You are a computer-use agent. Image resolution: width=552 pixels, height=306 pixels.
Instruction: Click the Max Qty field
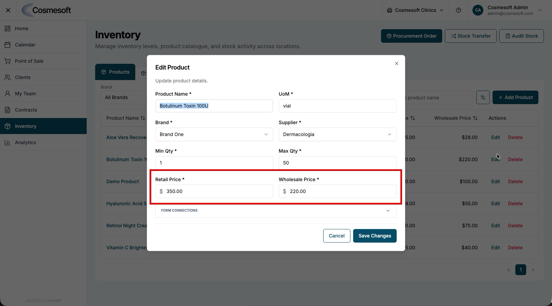pyautogui.click(x=338, y=163)
